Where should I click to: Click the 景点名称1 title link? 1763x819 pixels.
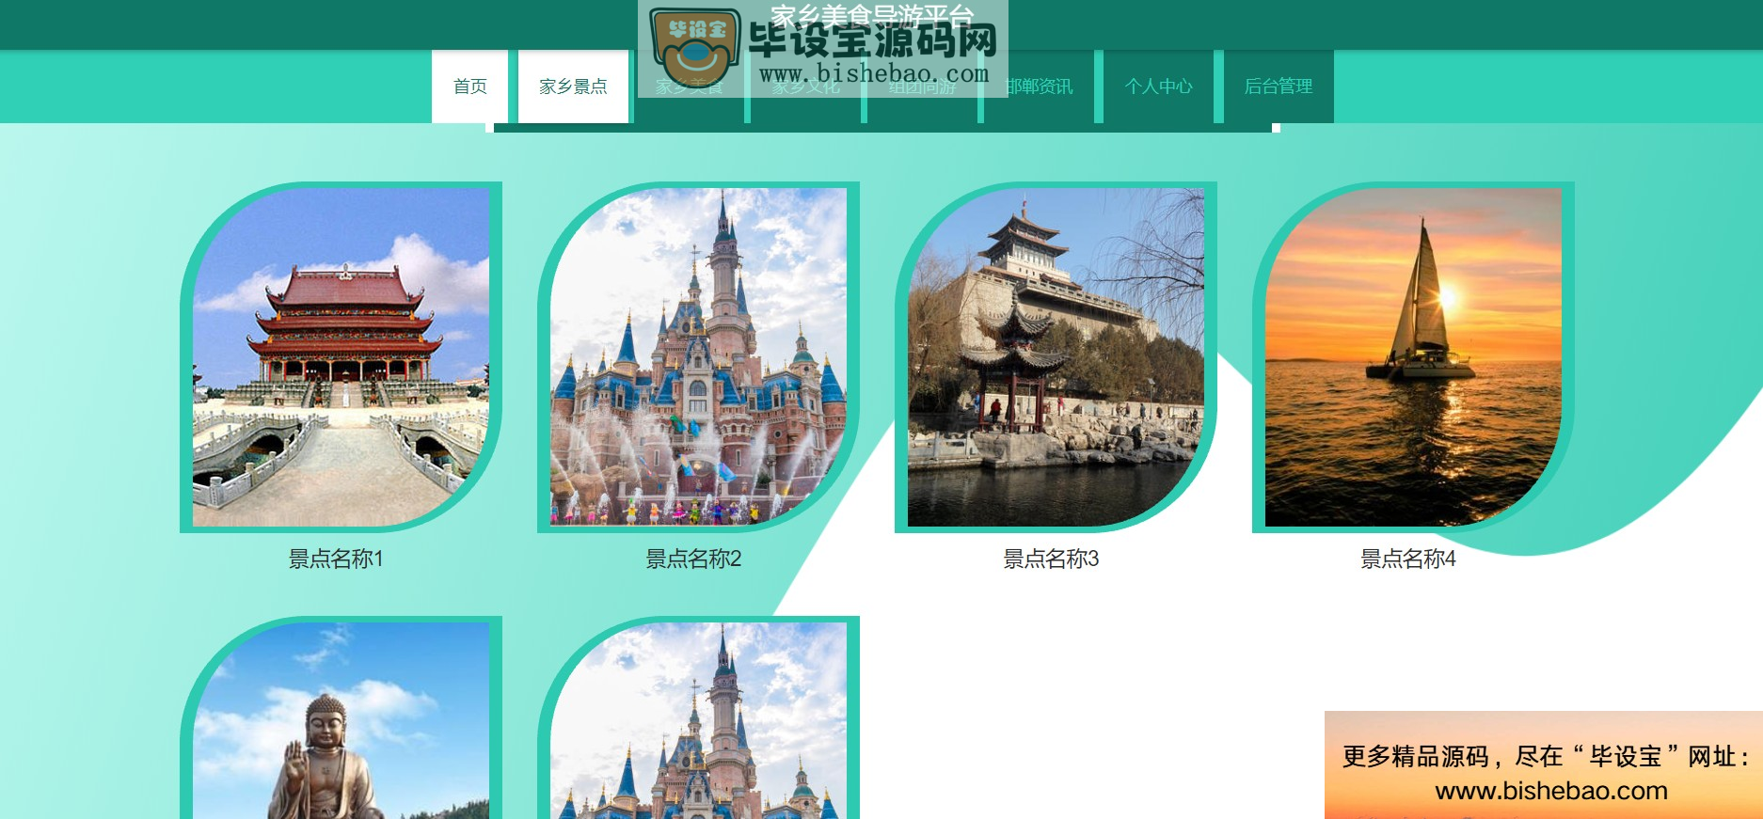[x=336, y=559]
